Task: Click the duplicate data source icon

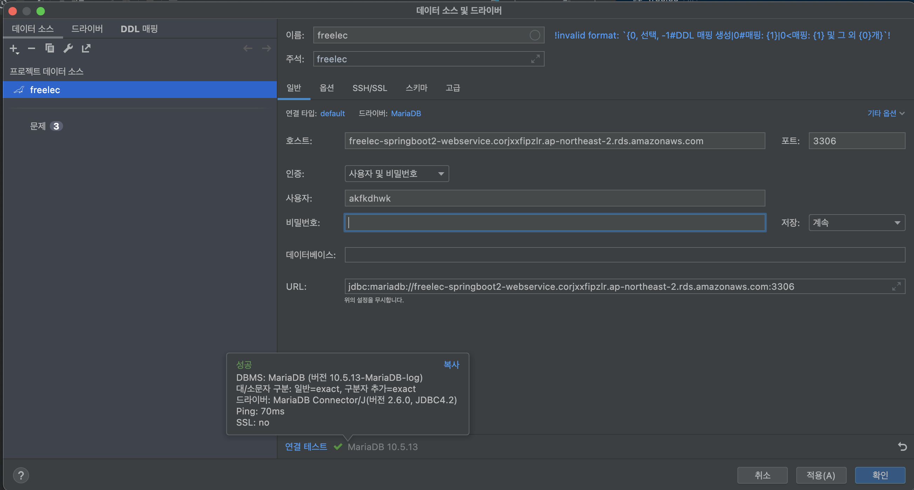Action: (x=50, y=48)
